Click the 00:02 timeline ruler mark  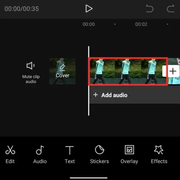point(141,24)
